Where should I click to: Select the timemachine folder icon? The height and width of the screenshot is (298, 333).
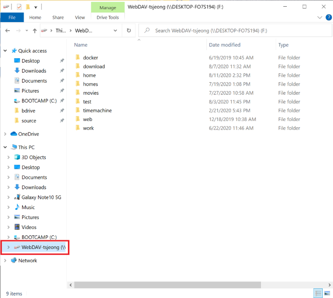[x=78, y=110]
